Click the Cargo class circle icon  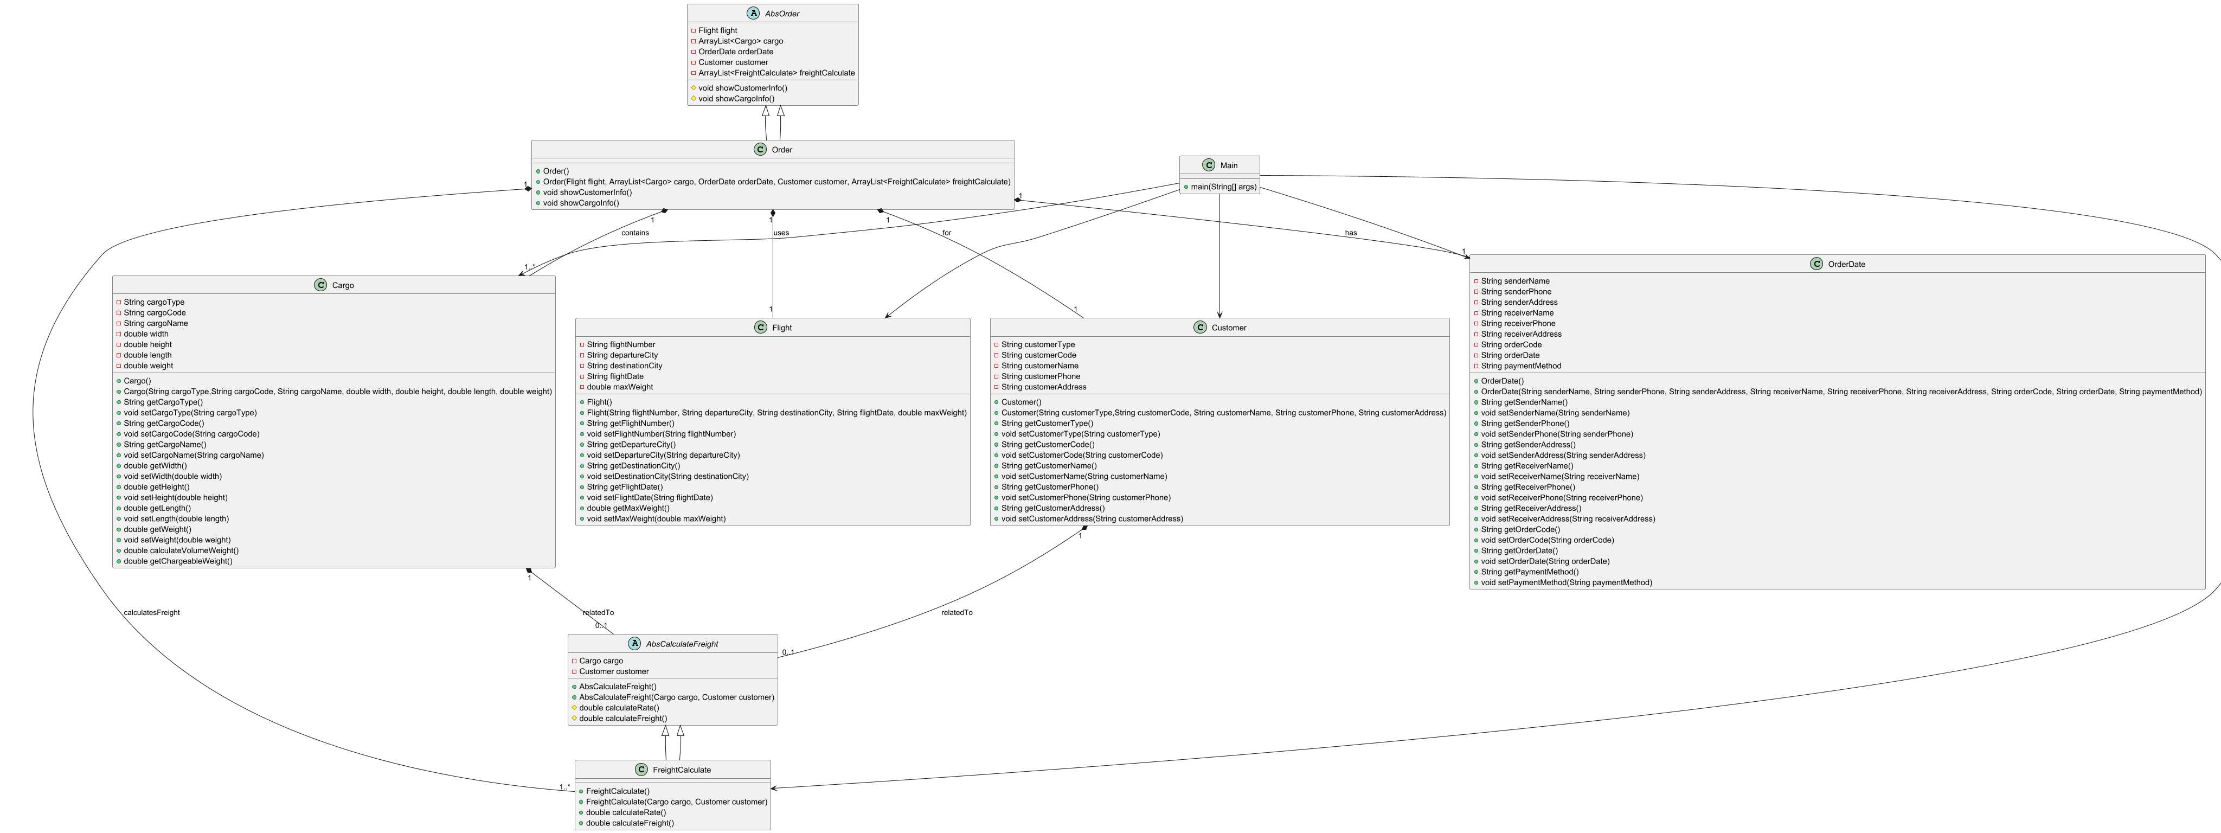(x=321, y=285)
